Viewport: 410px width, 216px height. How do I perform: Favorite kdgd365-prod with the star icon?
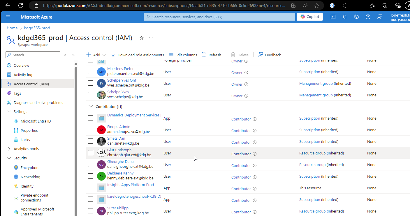click(x=142, y=38)
